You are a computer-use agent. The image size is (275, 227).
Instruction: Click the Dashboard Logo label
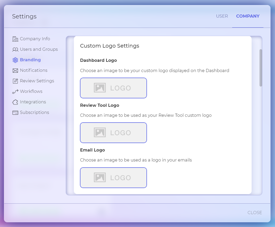[98, 60]
